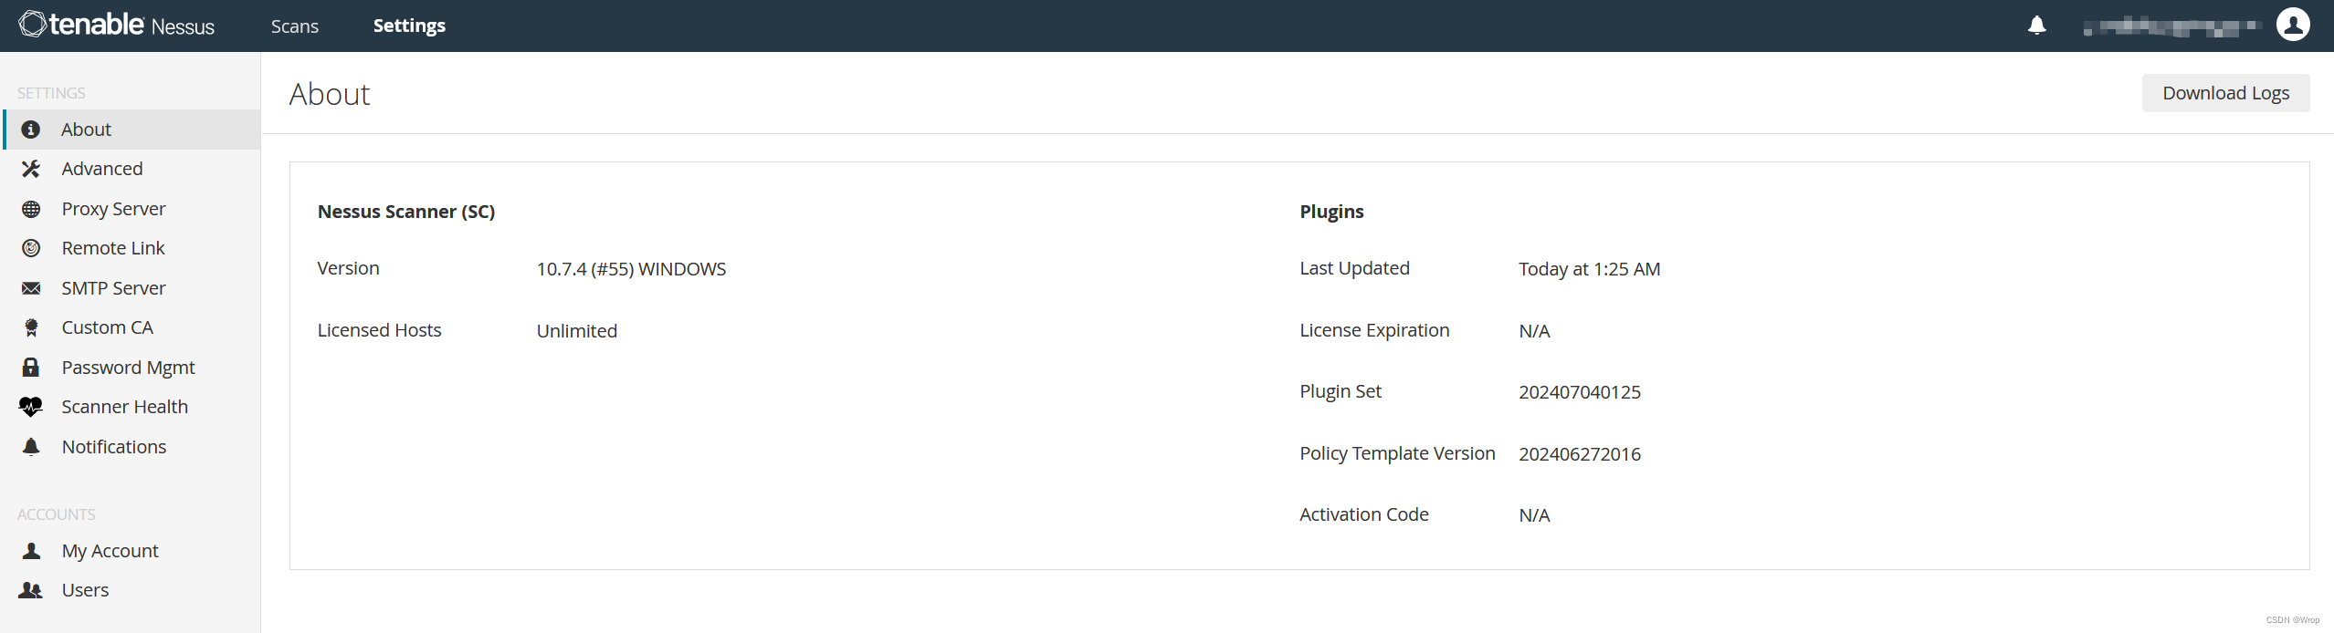Open SMTP Server configuration

(x=131, y=288)
